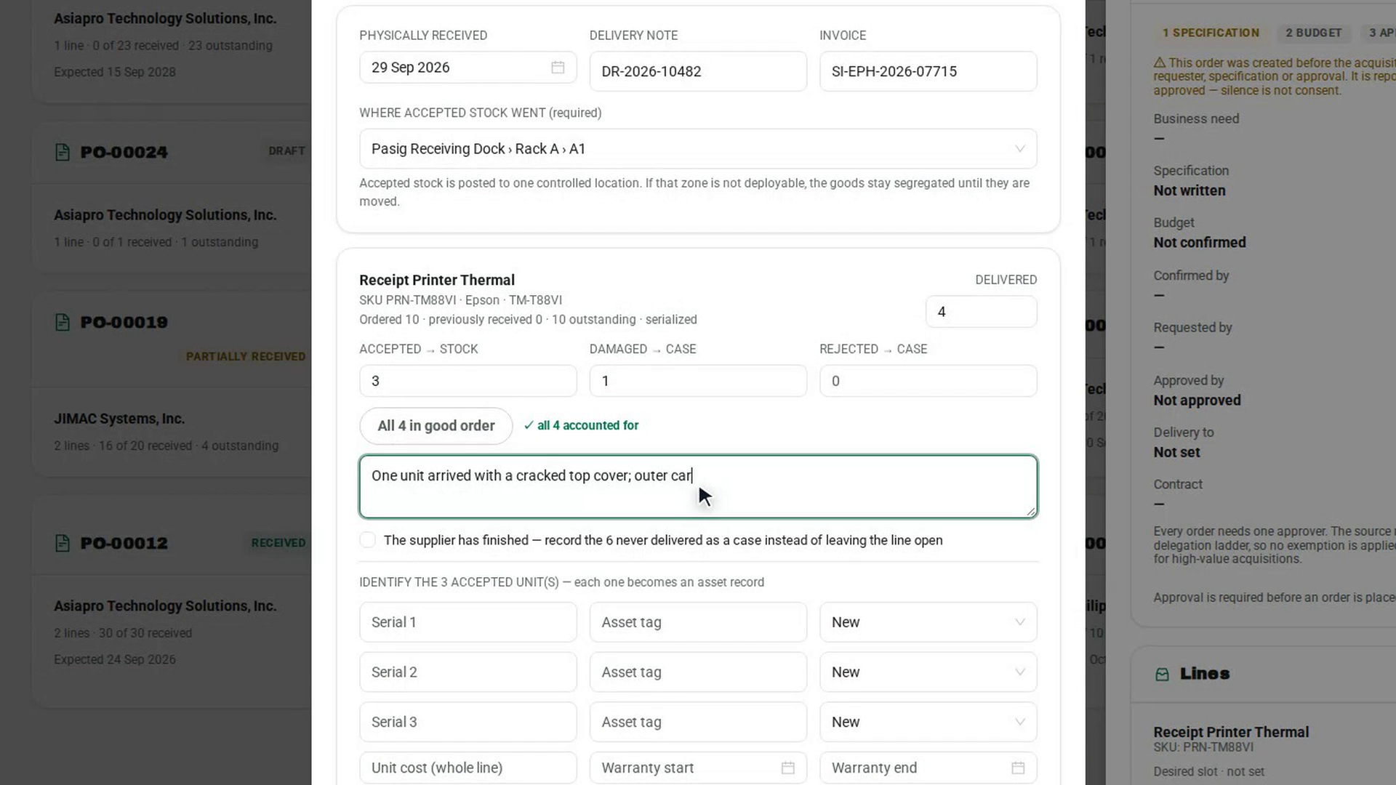Open condition dropdown for Serial 3
This screenshot has width=1396, height=785.
click(x=928, y=722)
